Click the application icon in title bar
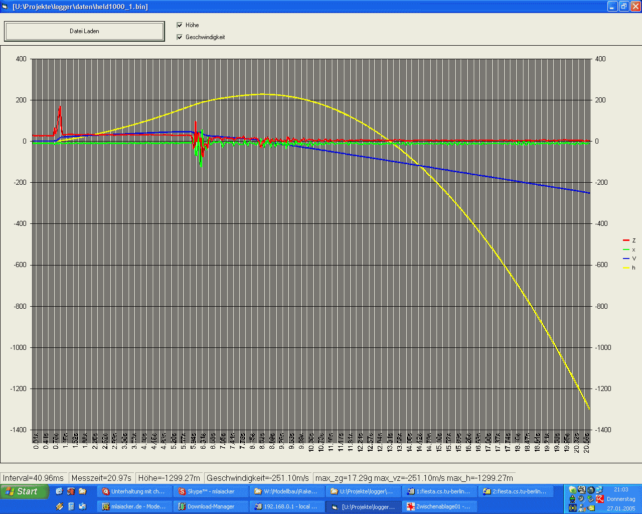 click(6, 7)
